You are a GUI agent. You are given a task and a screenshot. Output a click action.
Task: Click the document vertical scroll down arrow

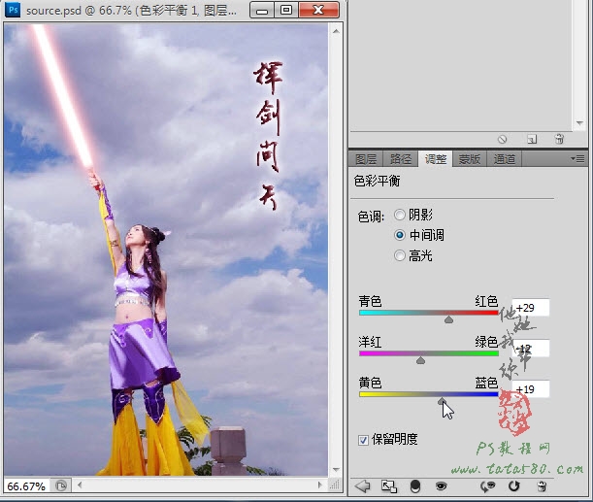tap(336, 469)
